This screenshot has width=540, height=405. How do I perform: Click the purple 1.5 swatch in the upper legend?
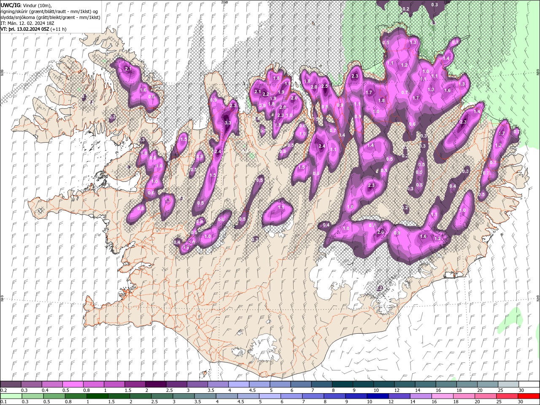click(x=135, y=384)
